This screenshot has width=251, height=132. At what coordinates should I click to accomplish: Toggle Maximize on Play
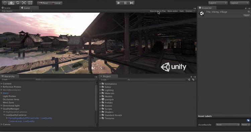click(x=158, y=11)
